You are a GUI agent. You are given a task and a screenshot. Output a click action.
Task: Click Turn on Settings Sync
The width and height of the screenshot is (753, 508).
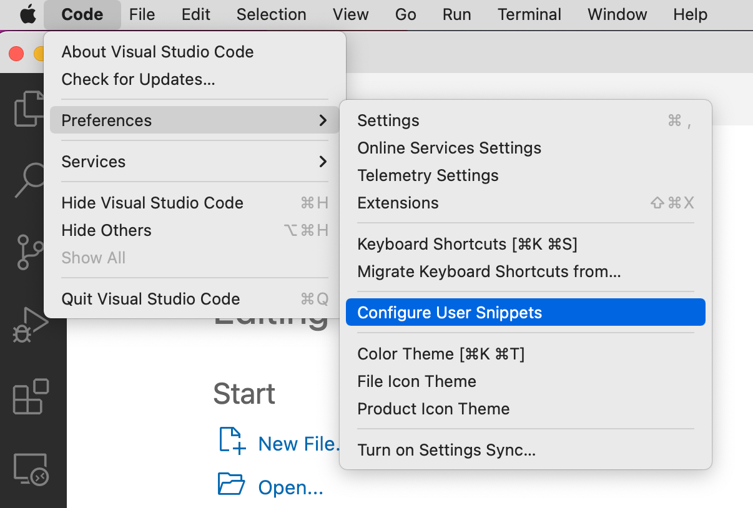[446, 450]
